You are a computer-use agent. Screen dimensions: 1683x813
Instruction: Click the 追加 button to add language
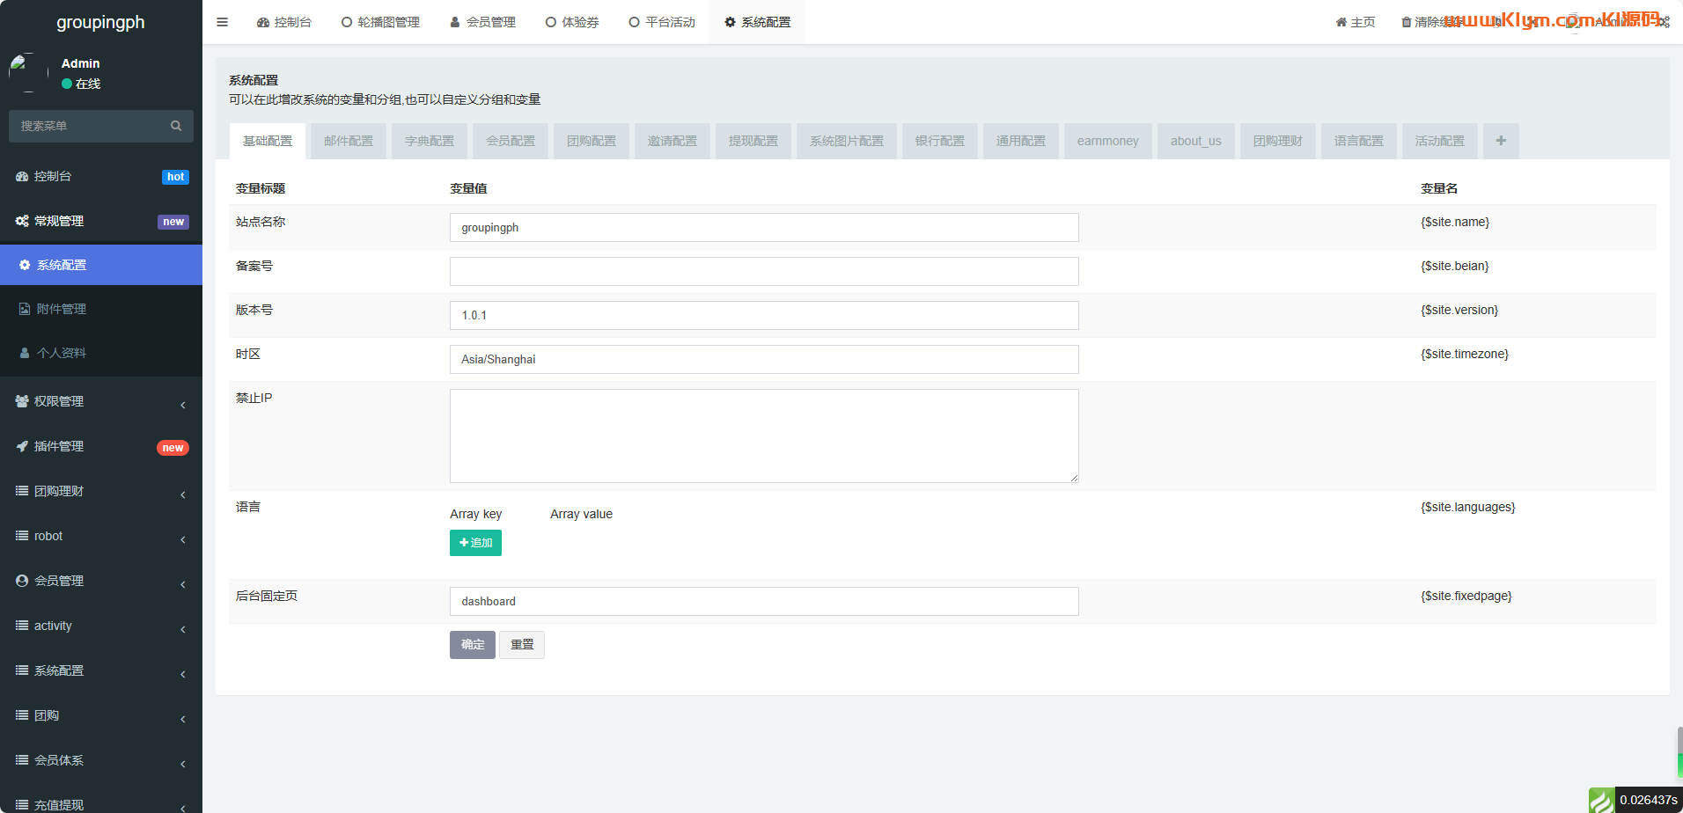[475, 543]
